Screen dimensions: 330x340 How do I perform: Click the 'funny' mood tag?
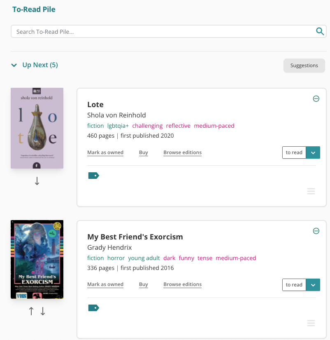[x=186, y=258]
